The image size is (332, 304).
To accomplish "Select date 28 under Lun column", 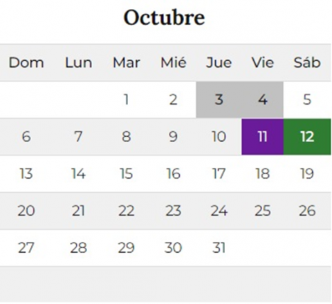I will pyautogui.click(x=78, y=248).
